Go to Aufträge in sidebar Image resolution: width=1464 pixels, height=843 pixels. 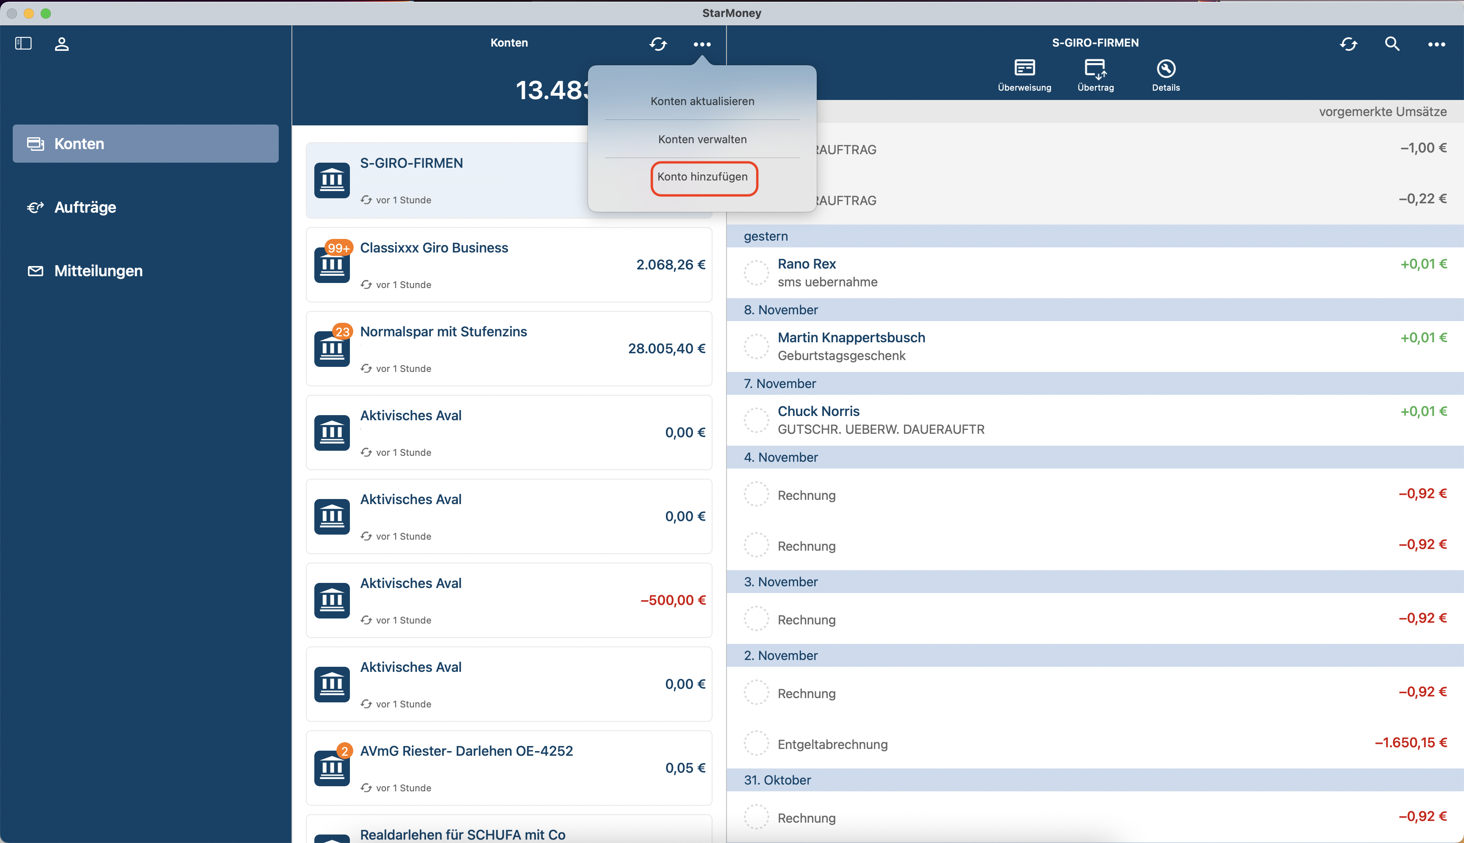tap(85, 207)
